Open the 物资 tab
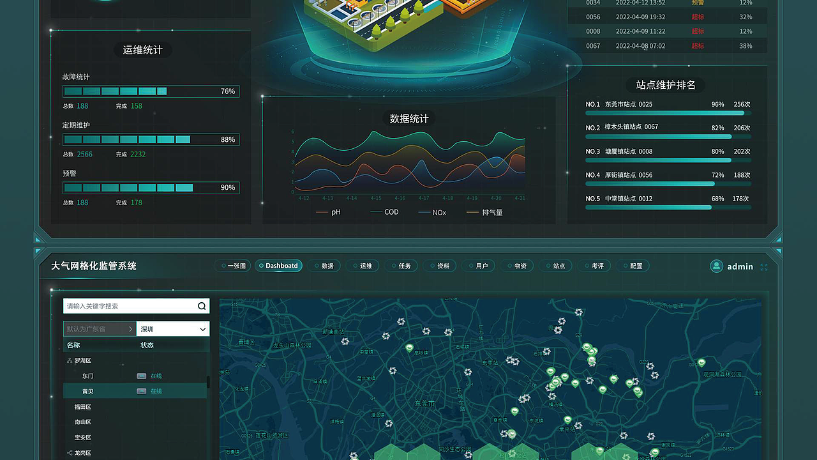The width and height of the screenshot is (817, 460). pyautogui.click(x=516, y=266)
